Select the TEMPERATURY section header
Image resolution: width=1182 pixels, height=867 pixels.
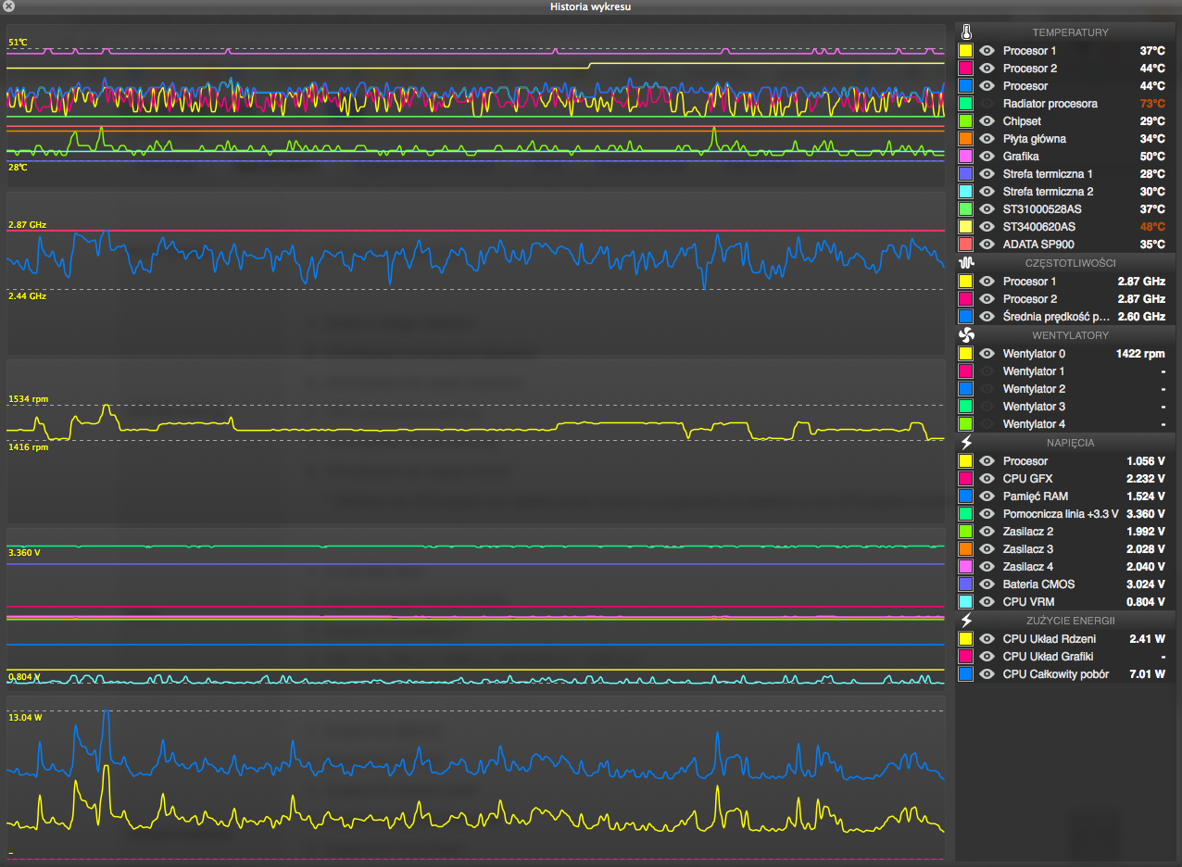point(1070,32)
